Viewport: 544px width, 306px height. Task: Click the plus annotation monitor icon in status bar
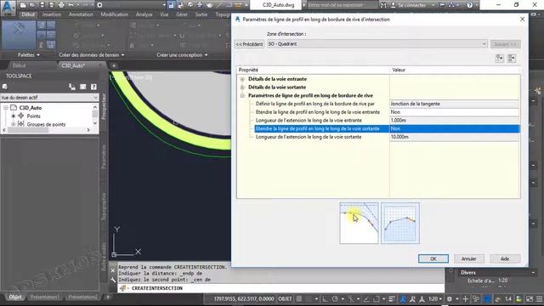pyautogui.click(x=465, y=298)
